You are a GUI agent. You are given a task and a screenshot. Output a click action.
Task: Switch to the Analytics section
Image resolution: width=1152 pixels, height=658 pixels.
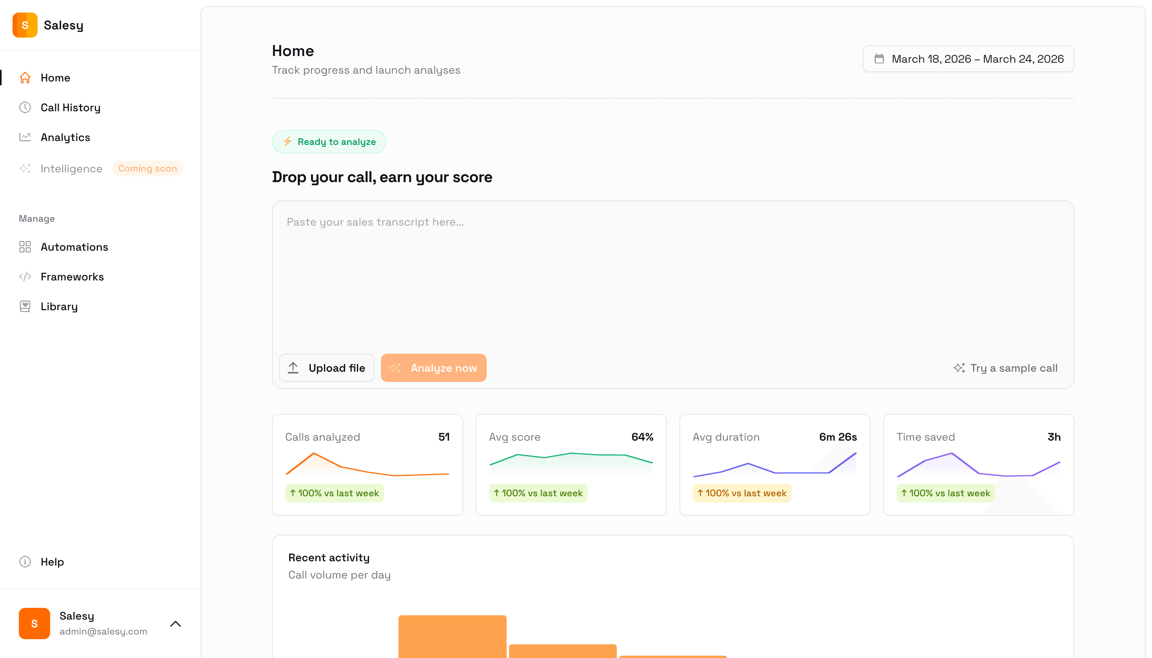[x=65, y=137]
